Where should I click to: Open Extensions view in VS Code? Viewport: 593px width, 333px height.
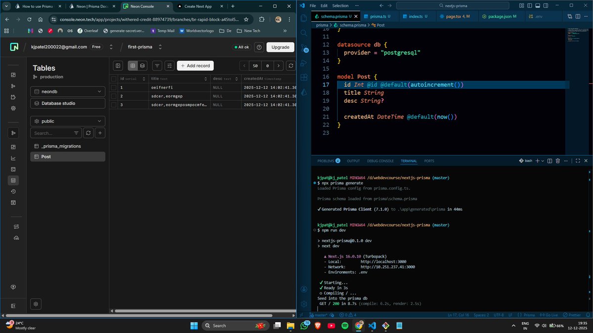point(305,77)
